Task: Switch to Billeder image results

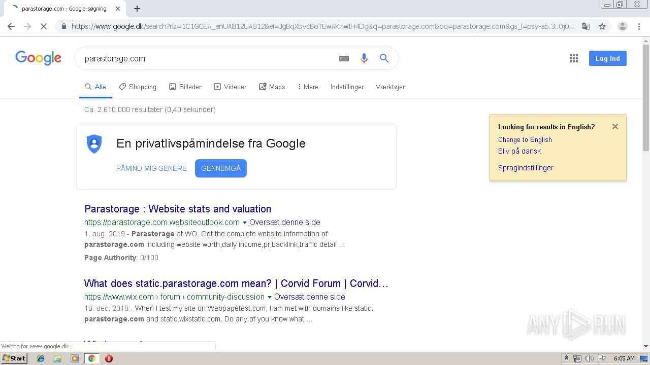Action: 185,87
